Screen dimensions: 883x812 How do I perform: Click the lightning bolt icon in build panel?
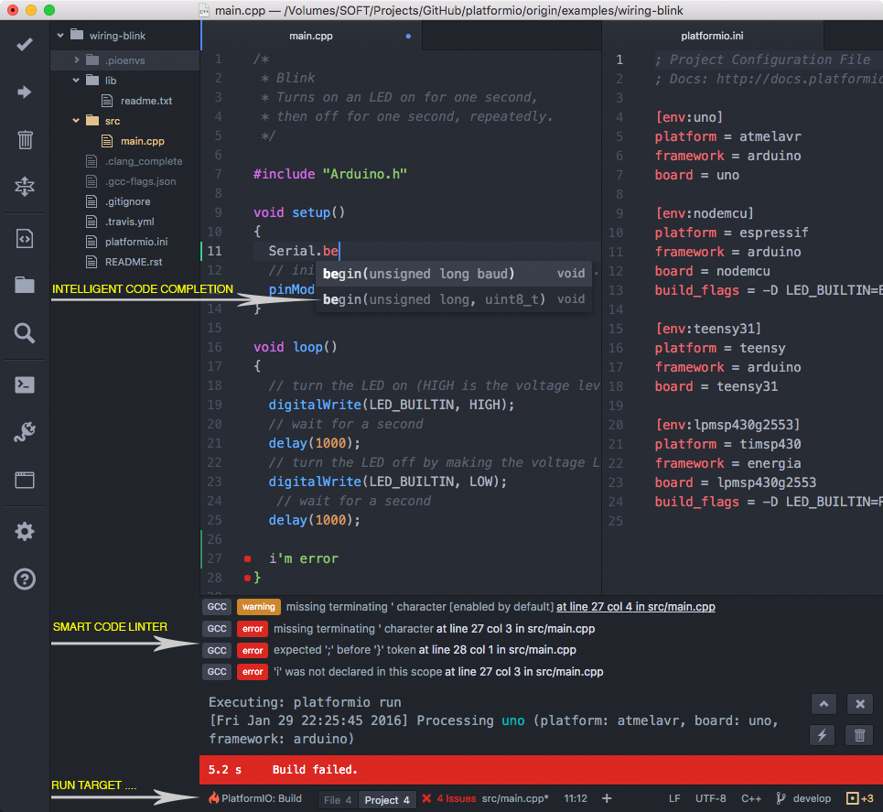pos(823,735)
